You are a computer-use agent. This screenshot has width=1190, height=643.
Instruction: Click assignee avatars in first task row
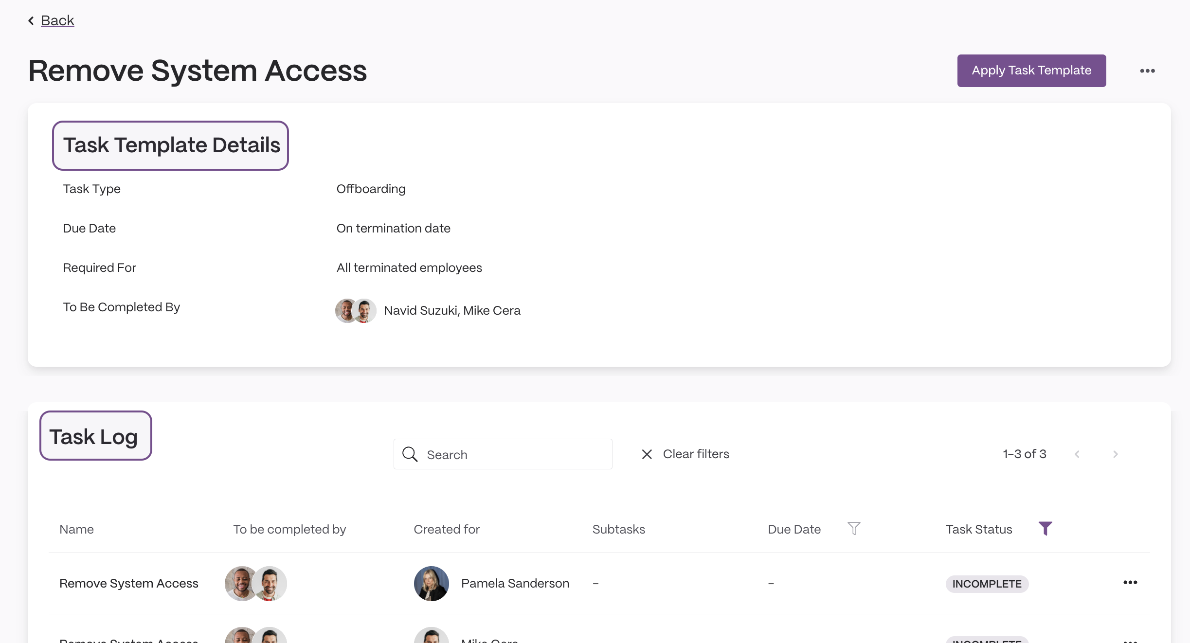255,583
